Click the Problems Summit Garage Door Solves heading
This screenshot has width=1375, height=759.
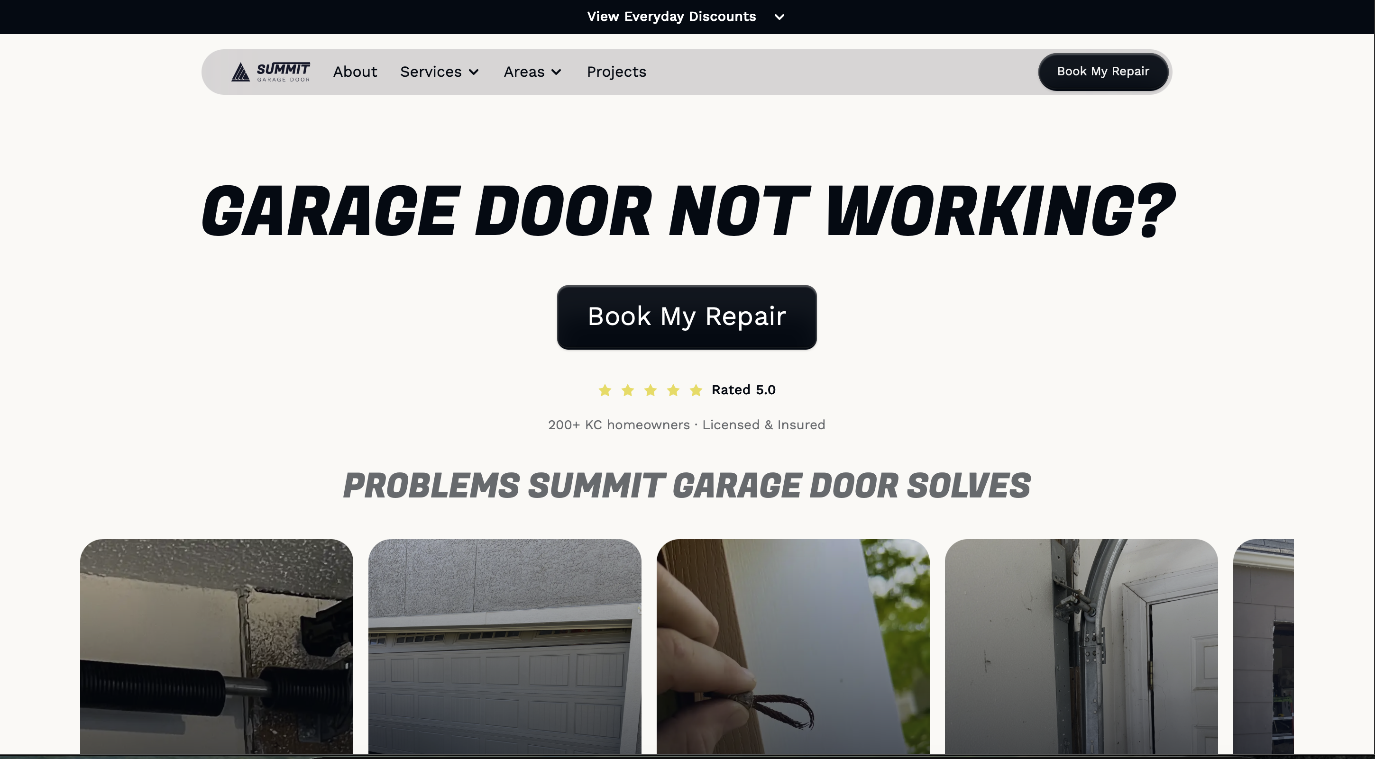point(687,486)
